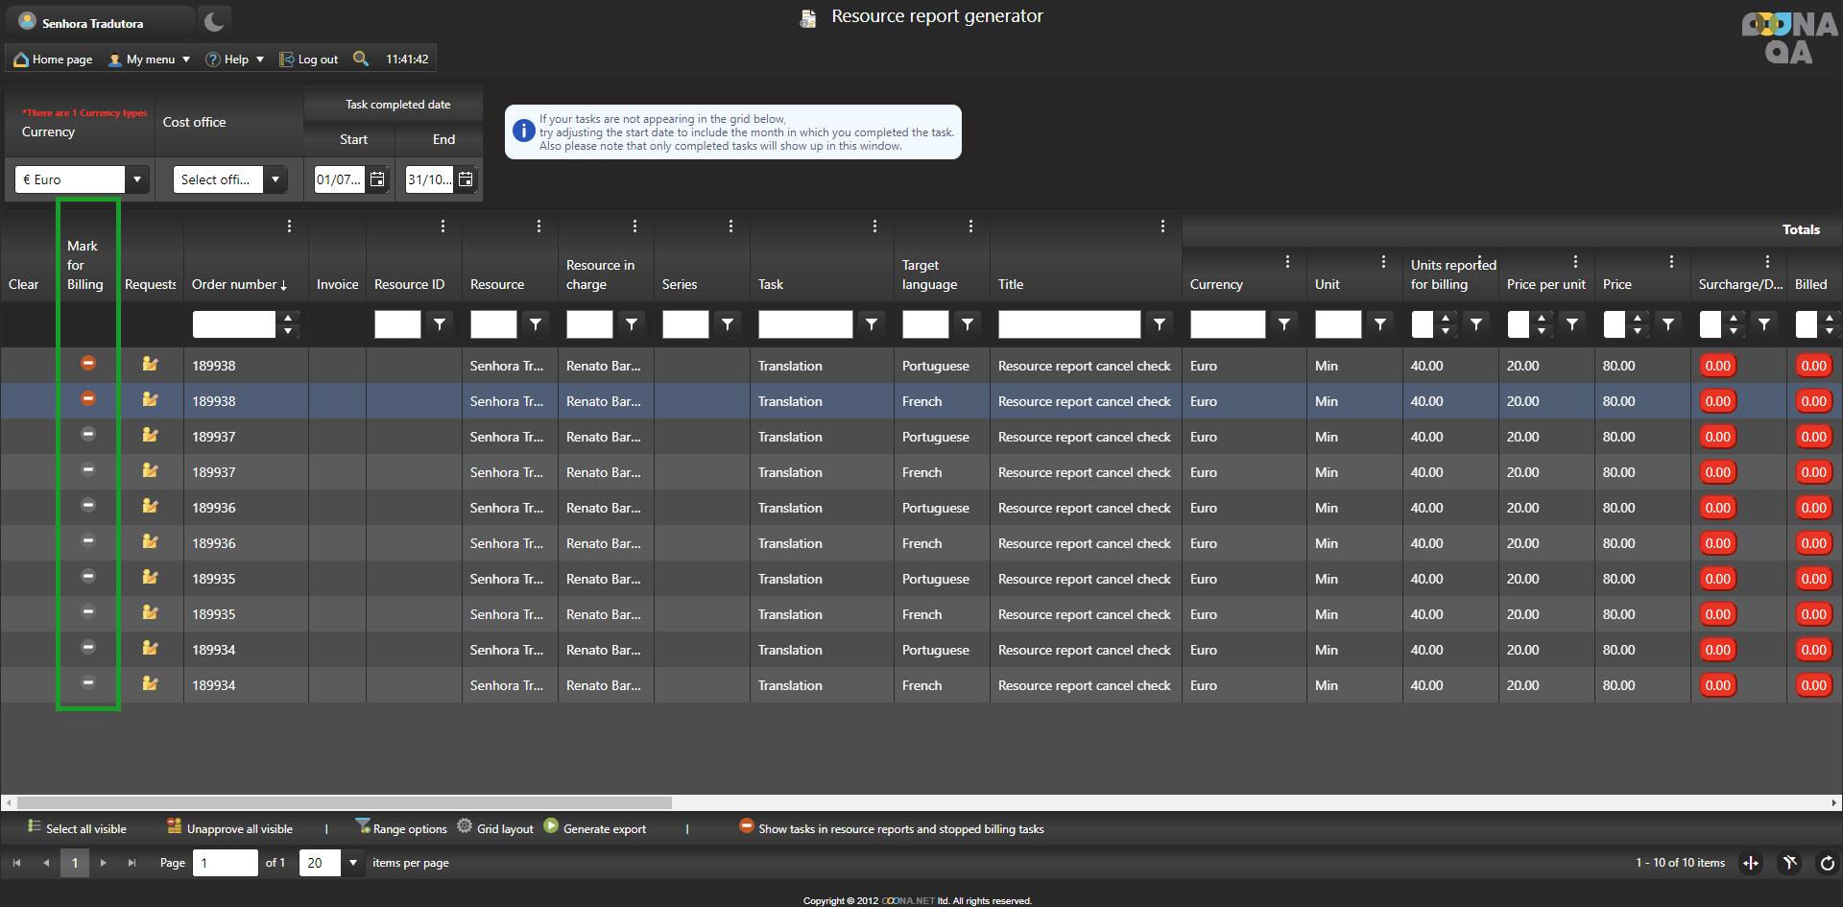Toggle Mark for Billing on French 189934 row
Screen dimensions: 1843x907
88,682
